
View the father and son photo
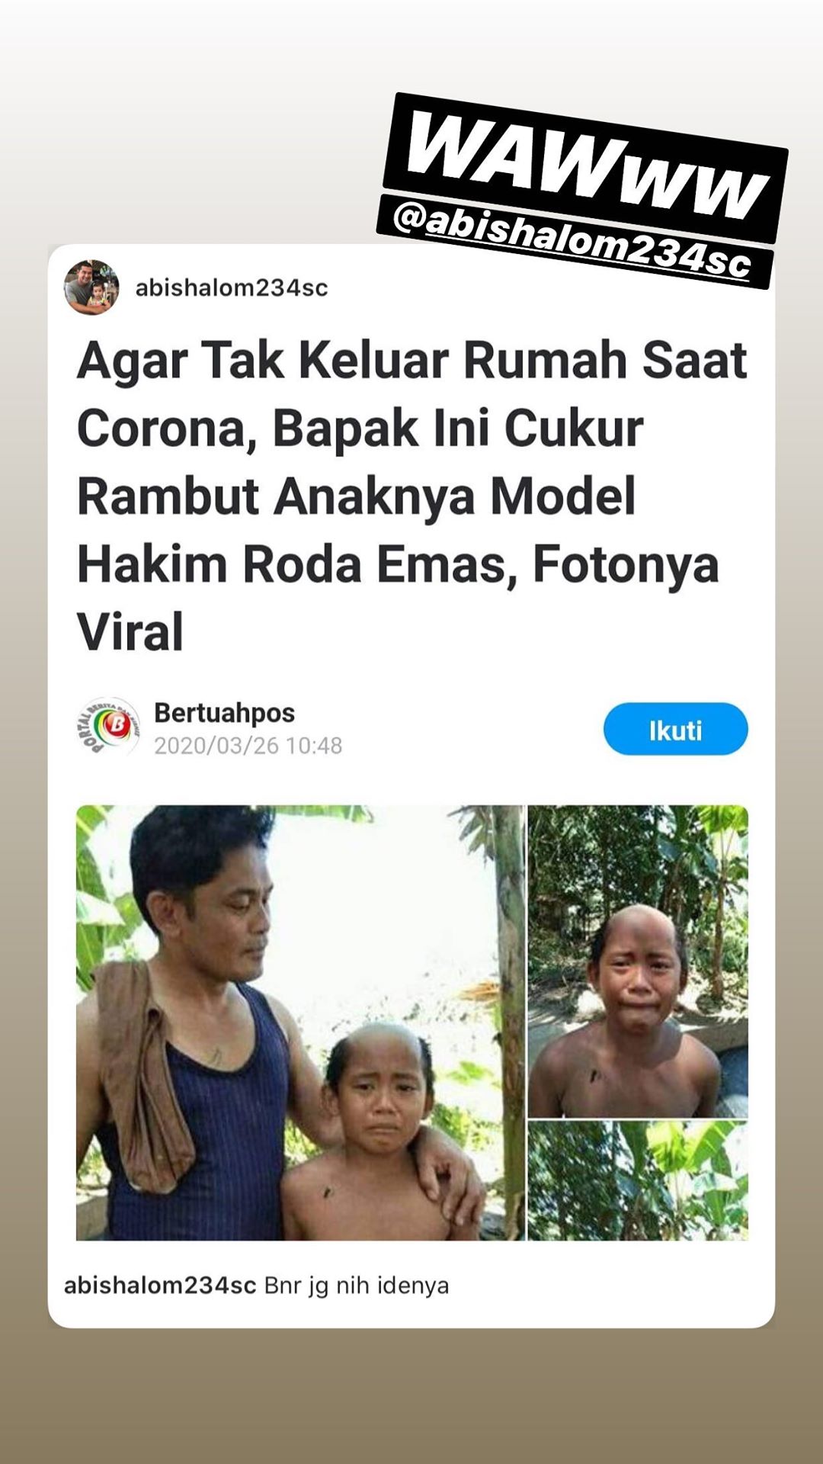click(300, 1023)
